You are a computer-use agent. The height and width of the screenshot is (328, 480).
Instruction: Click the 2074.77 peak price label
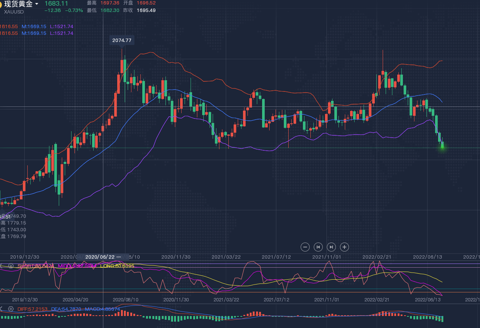click(x=122, y=40)
